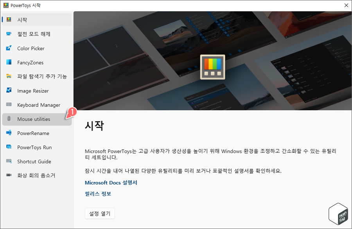This screenshot has height=229, width=352.
Task: Open the Keyboard Manager label
Action: tap(39, 105)
